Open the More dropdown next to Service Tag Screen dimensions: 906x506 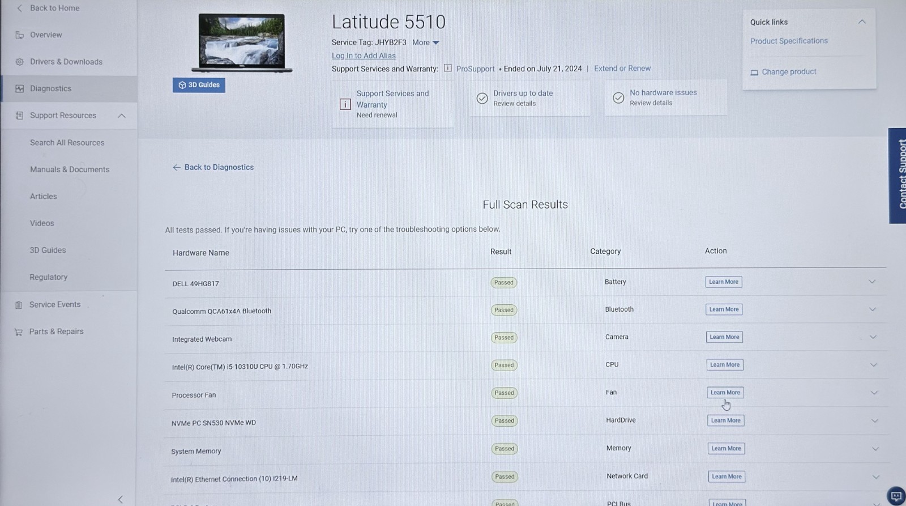click(x=426, y=42)
